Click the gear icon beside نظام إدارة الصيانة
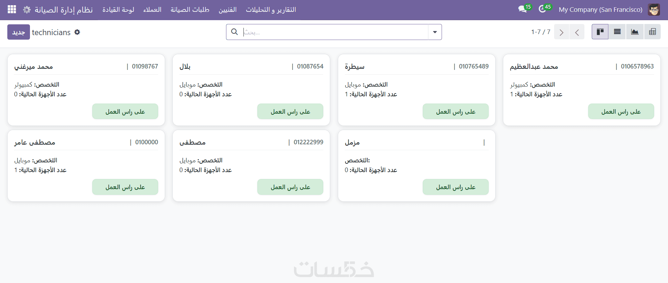Image resolution: width=668 pixels, height=283 pixels. pos(27,10)
